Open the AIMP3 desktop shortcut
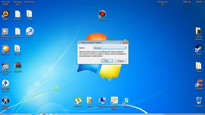The height and width of the screenshot is (115, 205). (5, 14)
